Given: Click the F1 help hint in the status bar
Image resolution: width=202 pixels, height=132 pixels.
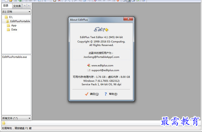Looking at the screenshot, I should coord(17,128).
